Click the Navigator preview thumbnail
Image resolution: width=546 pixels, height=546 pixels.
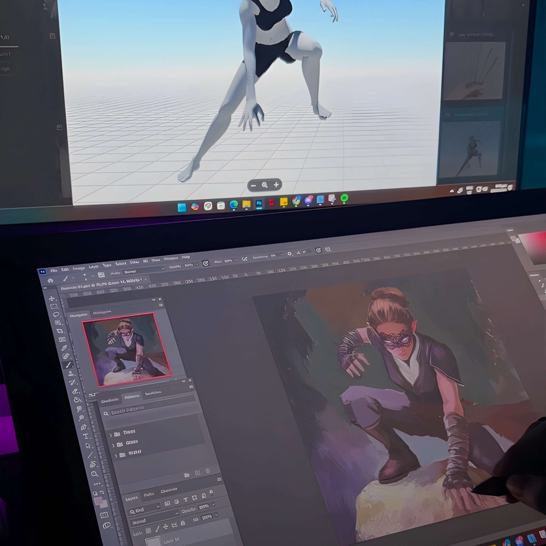(126, 349)
